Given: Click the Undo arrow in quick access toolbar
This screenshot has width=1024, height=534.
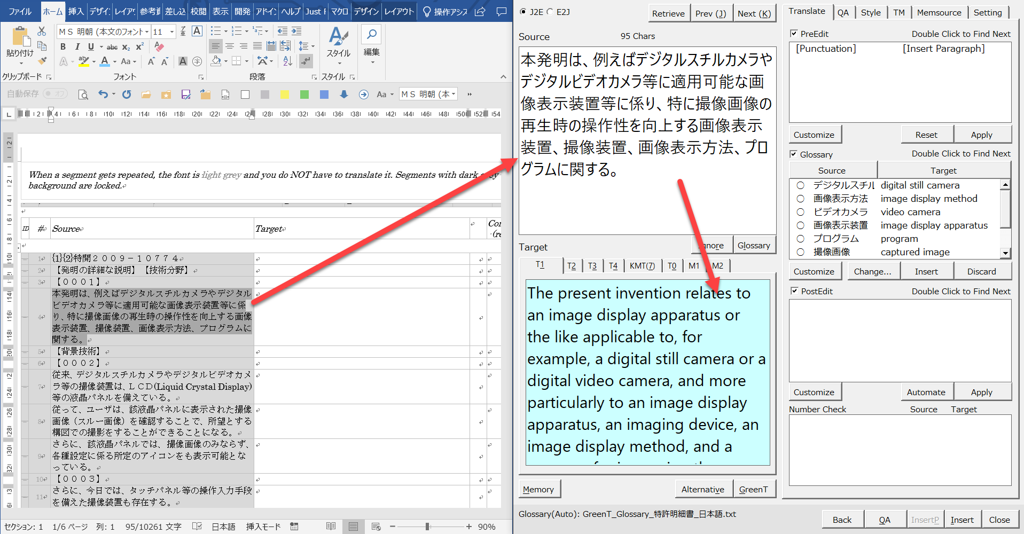Looking at the screenshot, I should point(103,95).
